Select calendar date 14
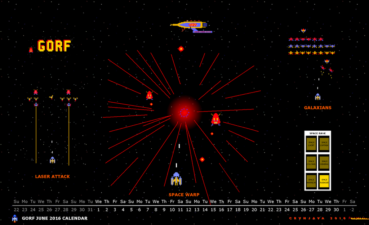369x225 pixels. (205, 210)
